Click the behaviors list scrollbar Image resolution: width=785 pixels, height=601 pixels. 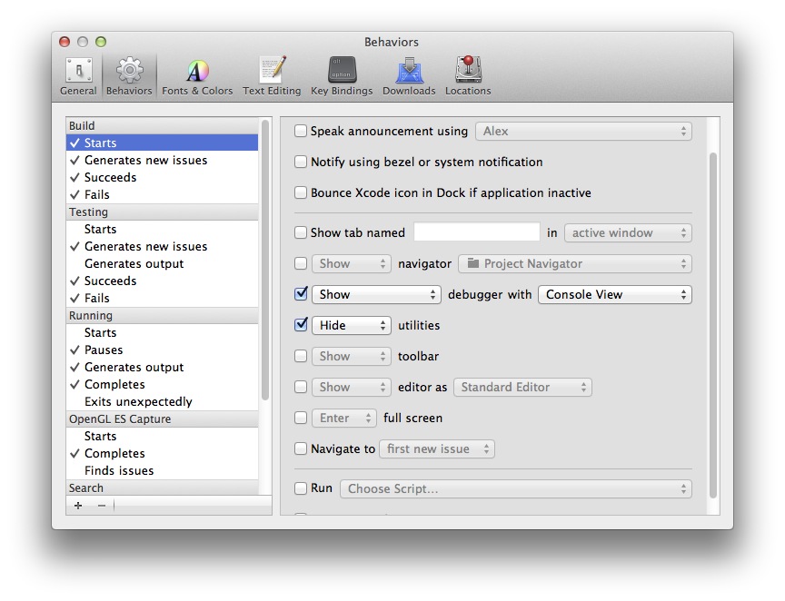pyautogui.click(x=265, y=261)
